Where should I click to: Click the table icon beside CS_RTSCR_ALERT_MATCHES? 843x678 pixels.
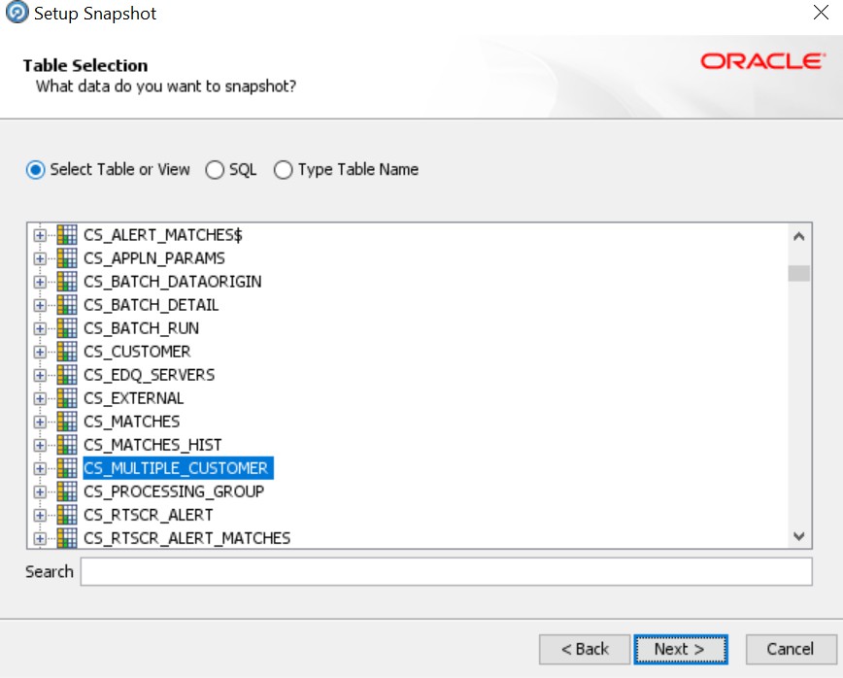pyautogui.click(x=67, y=538)
